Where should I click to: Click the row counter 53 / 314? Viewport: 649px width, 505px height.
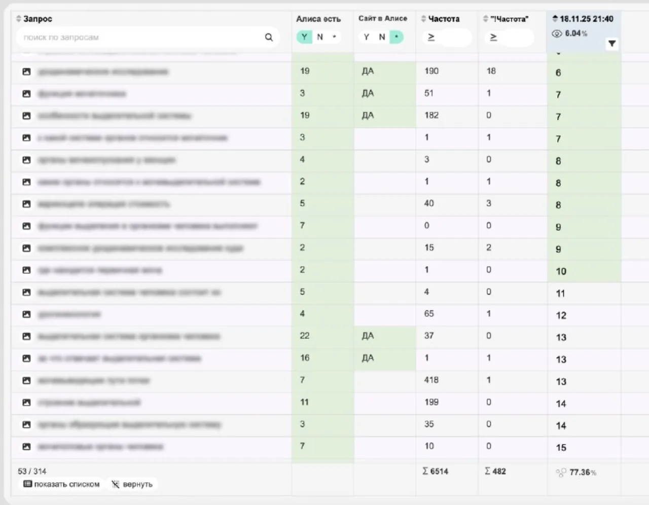(x=32, y=471)
